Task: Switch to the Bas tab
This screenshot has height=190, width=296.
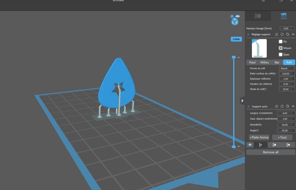Action: [277, 62]
